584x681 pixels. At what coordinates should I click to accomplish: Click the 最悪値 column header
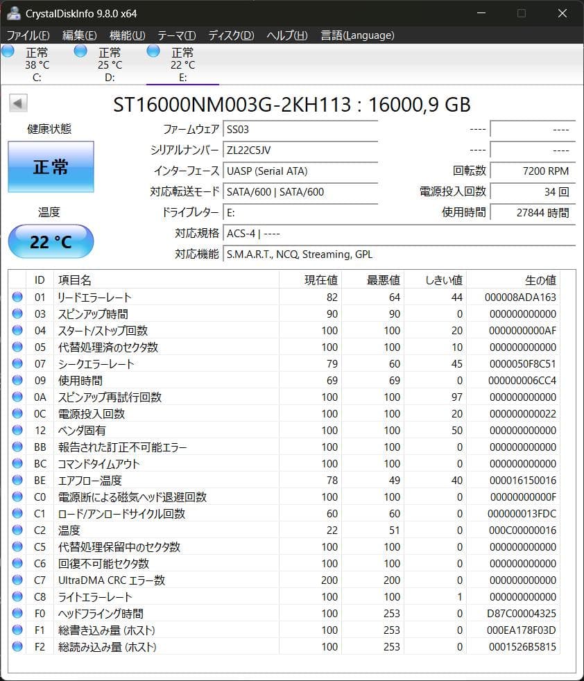pyautogui.click(x=373, y=279)
